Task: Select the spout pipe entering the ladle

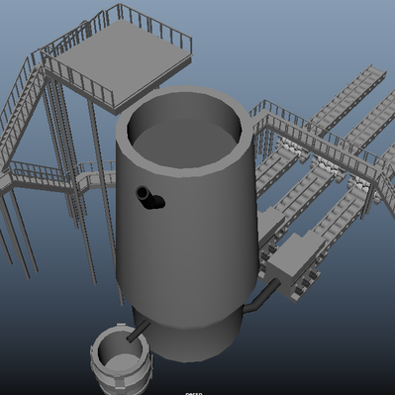Action: [x=139, y=331]
